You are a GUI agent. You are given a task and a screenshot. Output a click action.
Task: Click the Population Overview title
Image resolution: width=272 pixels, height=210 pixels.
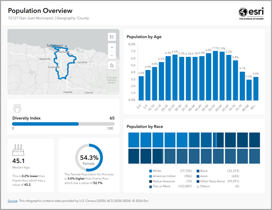(40, 11)
